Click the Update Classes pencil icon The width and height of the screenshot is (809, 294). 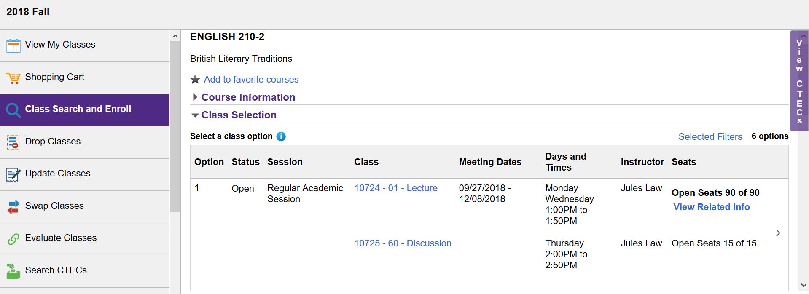[x=13, y=174]
